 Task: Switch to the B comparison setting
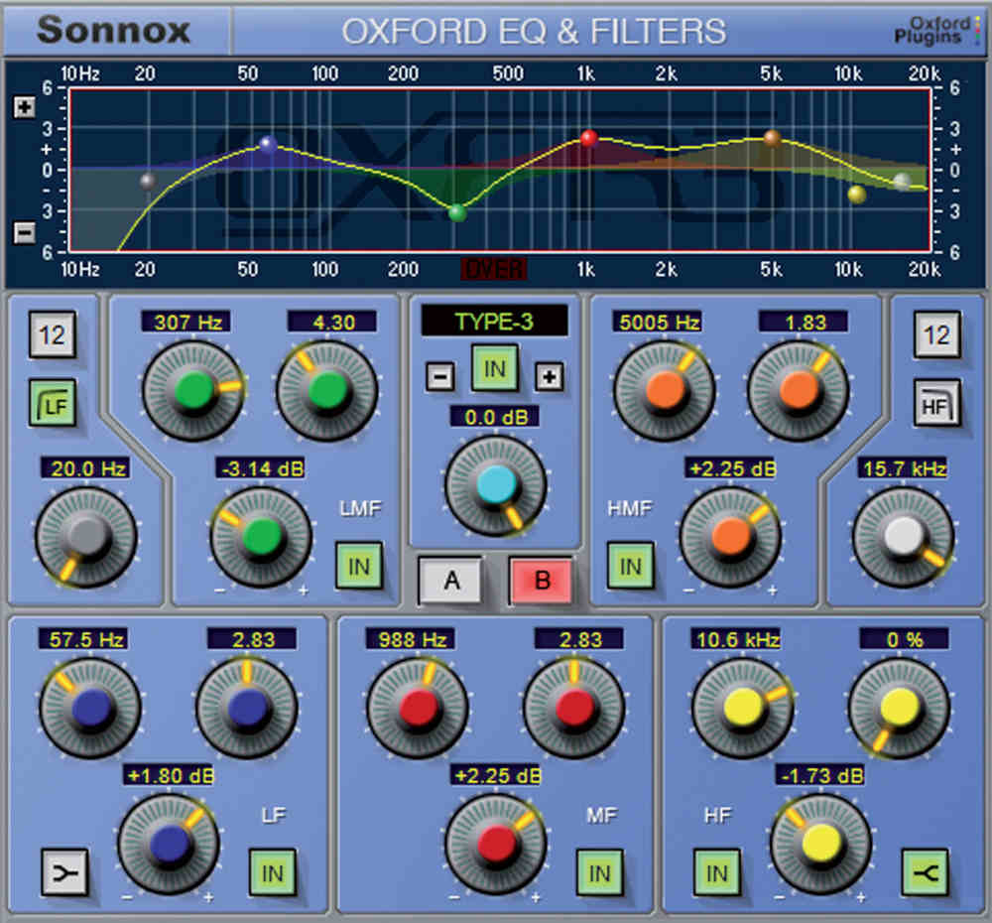[540, 582]
